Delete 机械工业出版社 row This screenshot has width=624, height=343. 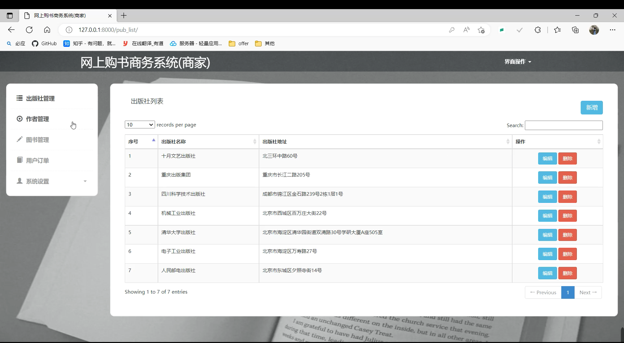567,216
